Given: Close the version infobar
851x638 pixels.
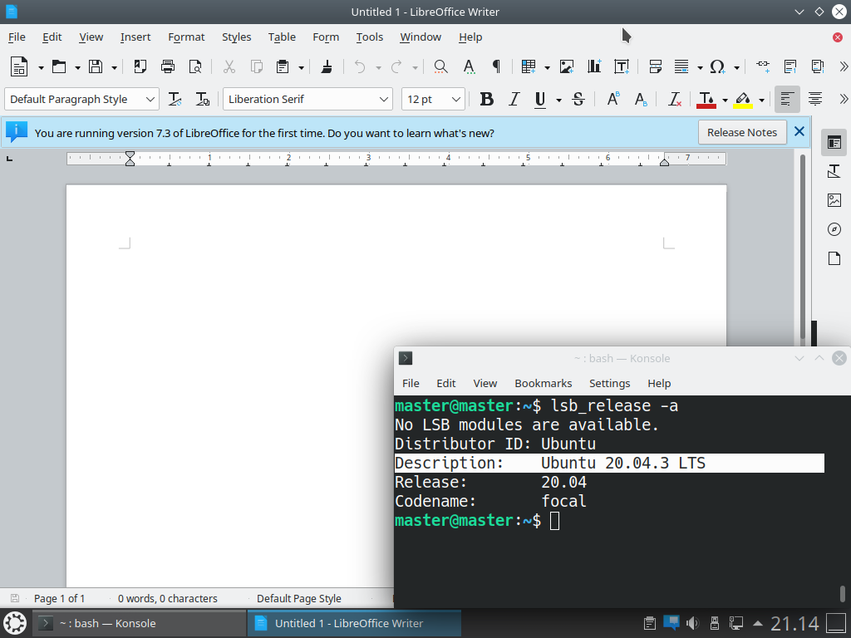Looking at the screenshot, I should (799, 131).
